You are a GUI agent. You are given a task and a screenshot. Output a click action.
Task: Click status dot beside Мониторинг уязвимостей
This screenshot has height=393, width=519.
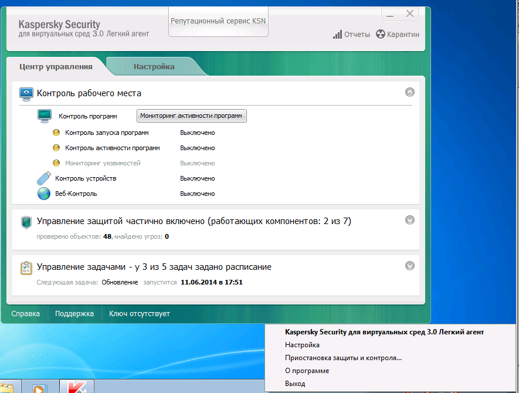tap(56, 163)
